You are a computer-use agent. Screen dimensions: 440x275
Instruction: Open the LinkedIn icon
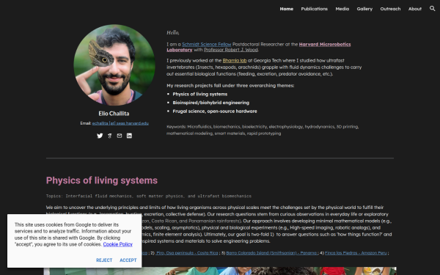(x=129, y=136)
